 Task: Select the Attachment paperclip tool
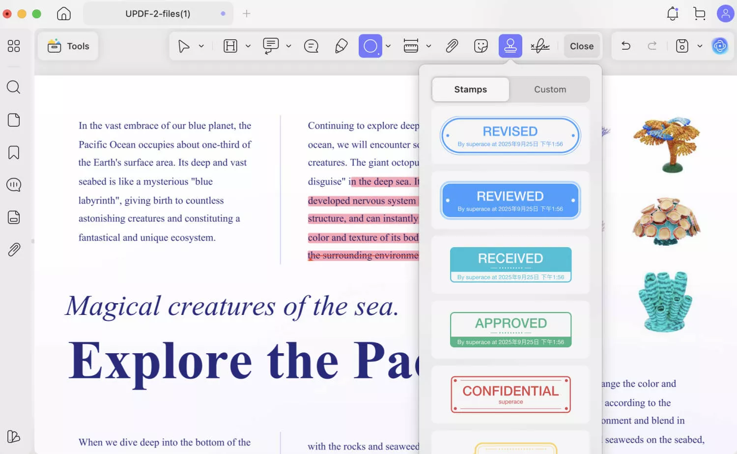(x=452, y=46)
